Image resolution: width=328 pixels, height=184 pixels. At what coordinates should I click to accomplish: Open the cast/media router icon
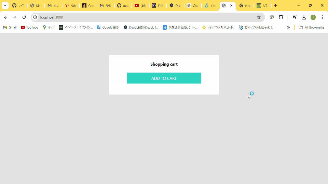[x=272, y=17]
